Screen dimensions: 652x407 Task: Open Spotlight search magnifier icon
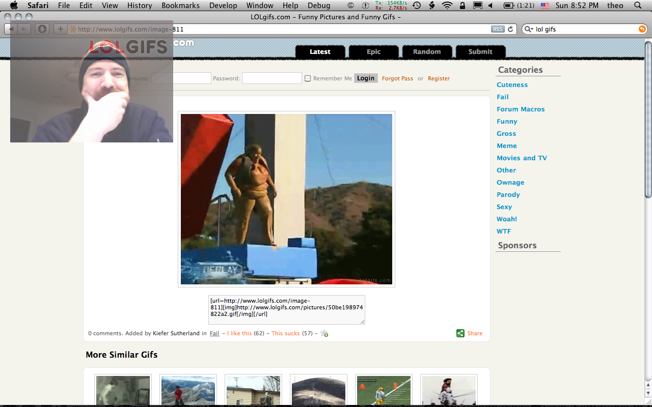click(x=638, y=6)
